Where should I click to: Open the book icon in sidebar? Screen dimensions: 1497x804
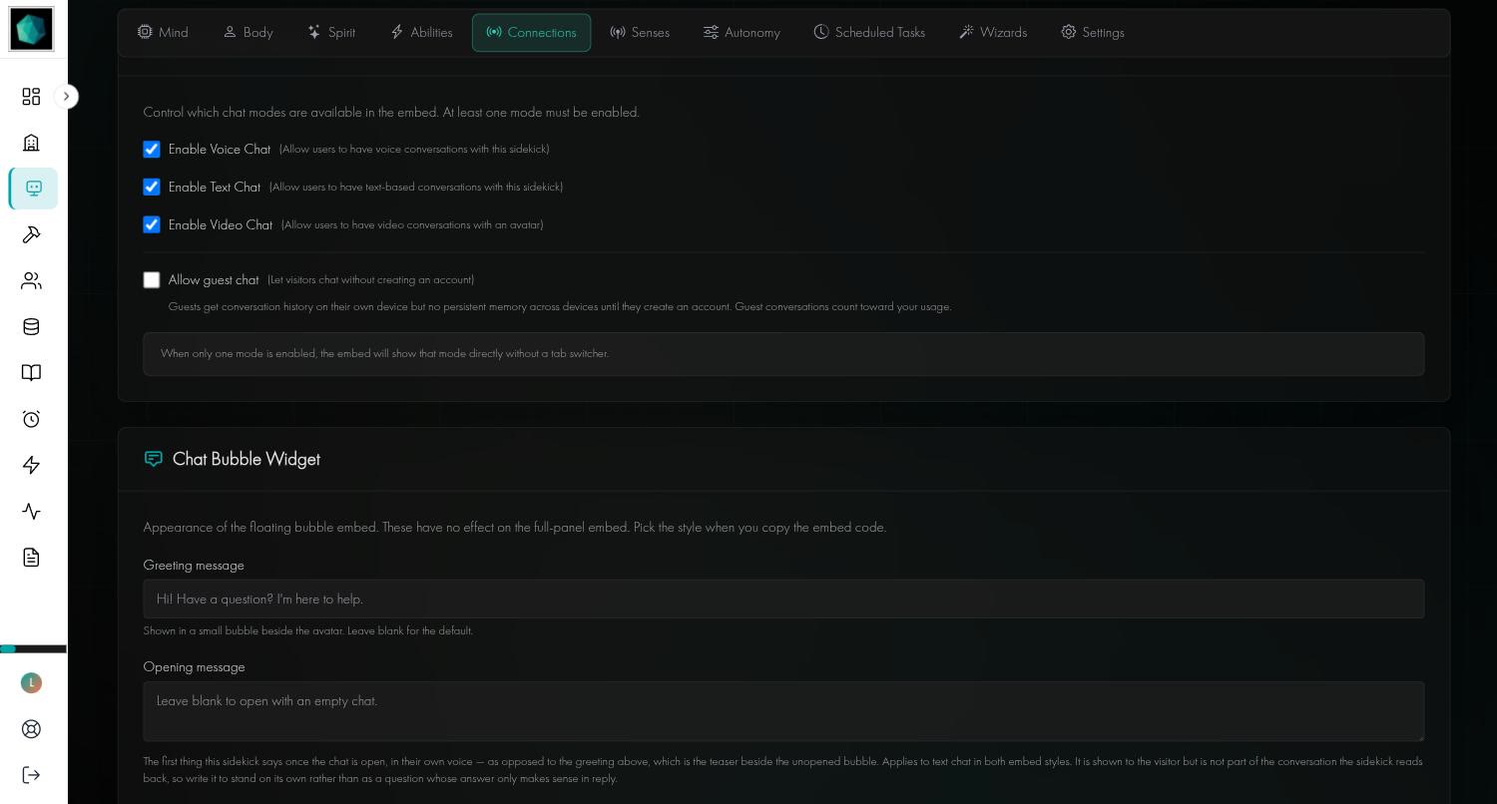[31, 373]
